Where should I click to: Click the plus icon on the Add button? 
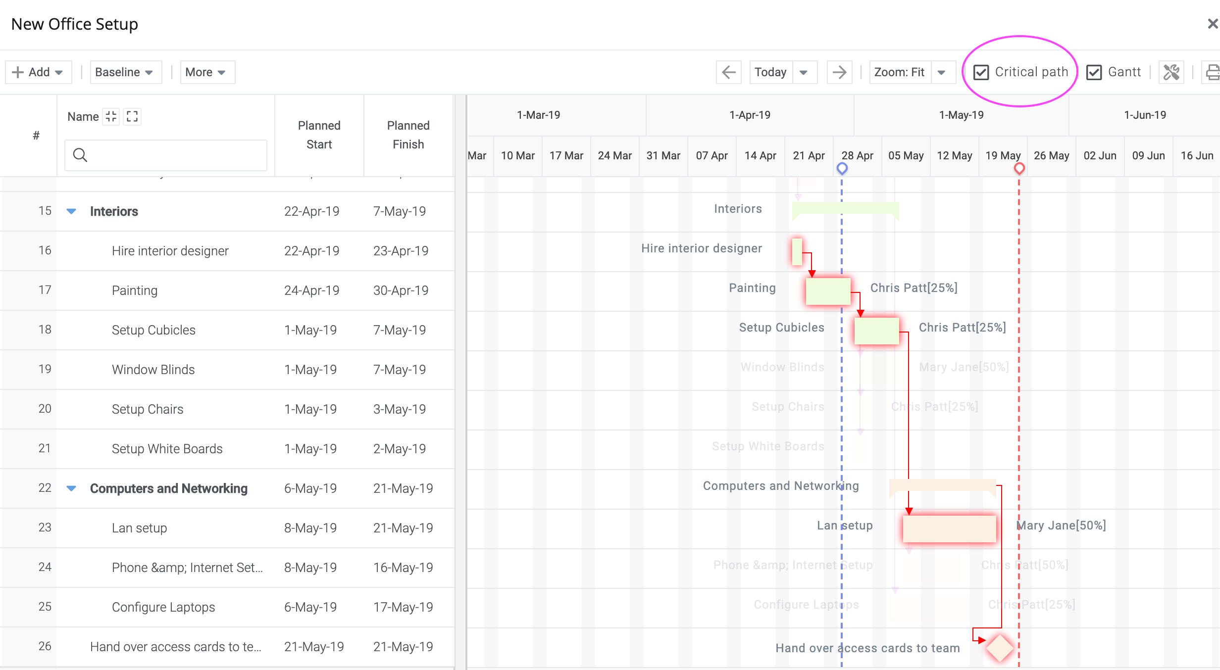(x=17, y=71)
